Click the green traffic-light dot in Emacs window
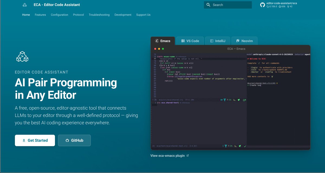 point(163,49)
